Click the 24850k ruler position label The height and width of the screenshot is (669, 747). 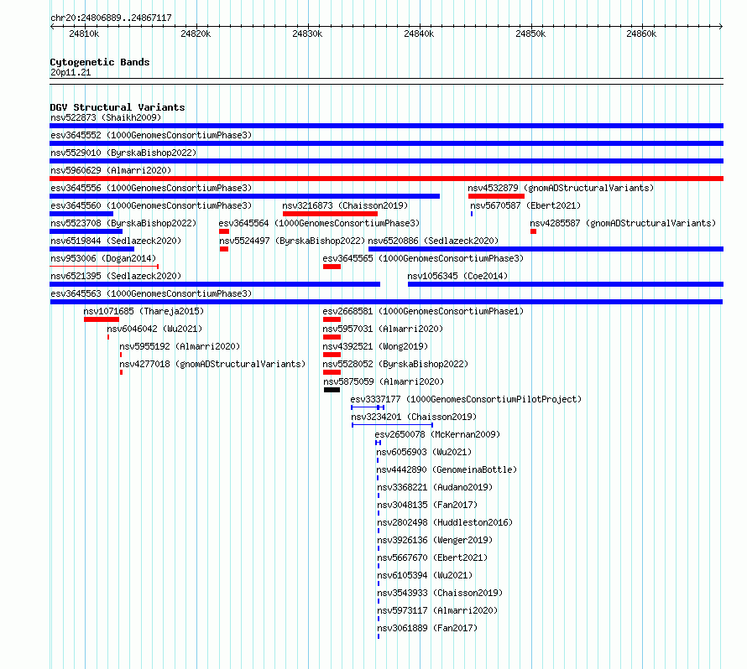(530, 34)
